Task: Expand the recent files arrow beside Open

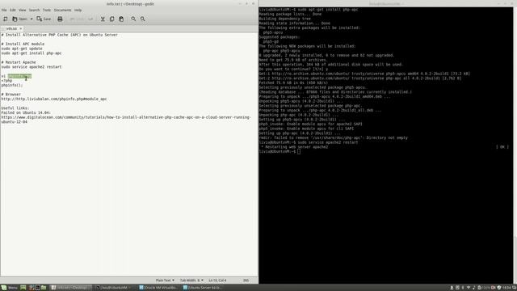Action: coord(32,19)
